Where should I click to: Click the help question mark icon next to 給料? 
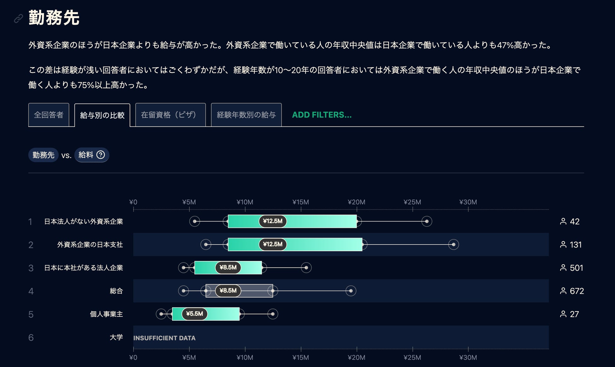coord(101,155)
